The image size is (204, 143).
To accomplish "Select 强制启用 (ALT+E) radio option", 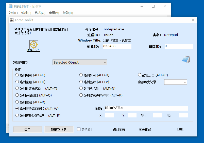I will coord(17,75).
